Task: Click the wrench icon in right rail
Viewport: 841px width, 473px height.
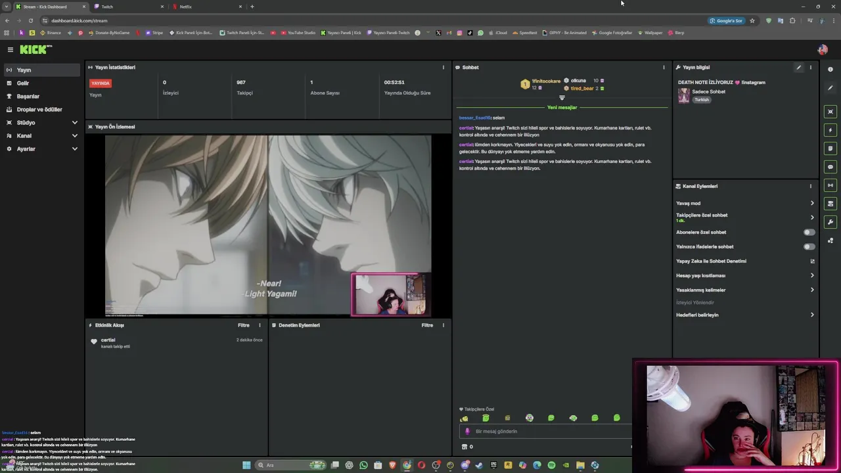Action: [x=830, y=222]
